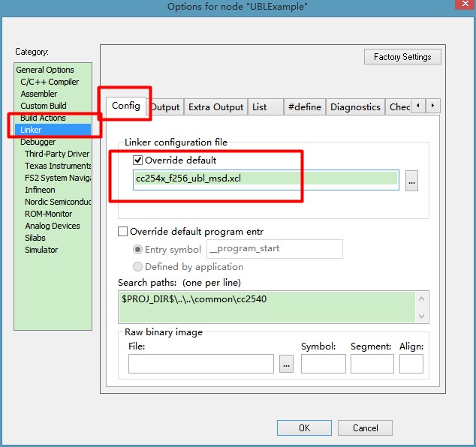This screenshot has width=476, height=447.
Task: Switch to the Output tab
Action: 165,107
